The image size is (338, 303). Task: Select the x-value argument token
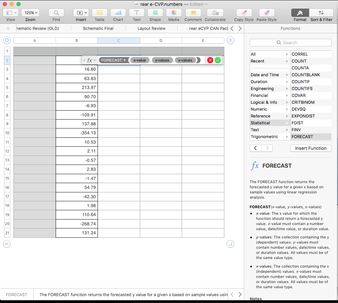(139, 60)
